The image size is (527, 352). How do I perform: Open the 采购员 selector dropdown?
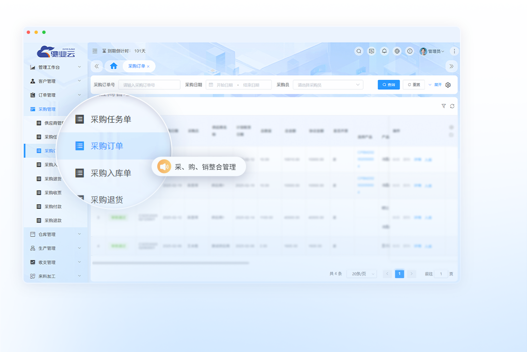click(328, 84)
